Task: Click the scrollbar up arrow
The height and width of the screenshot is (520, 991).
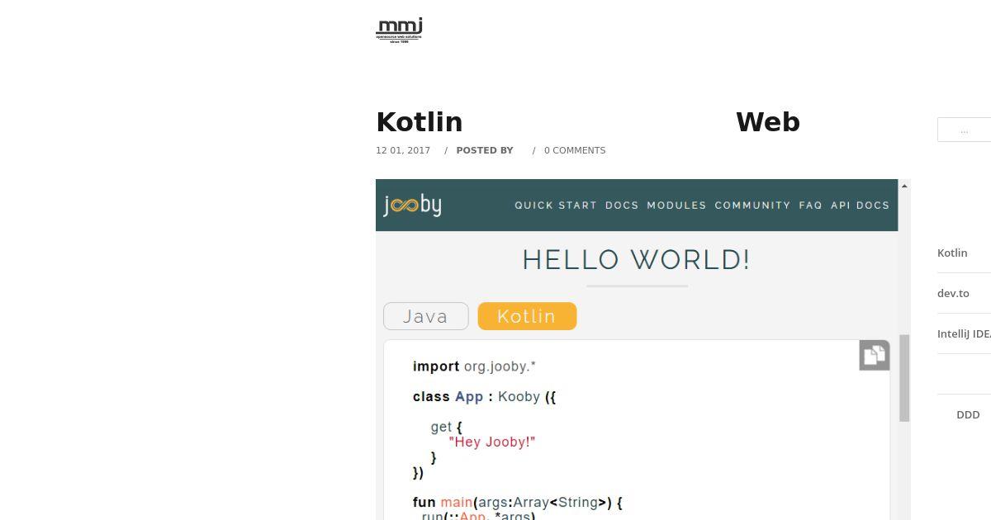Action: (904, 186)
